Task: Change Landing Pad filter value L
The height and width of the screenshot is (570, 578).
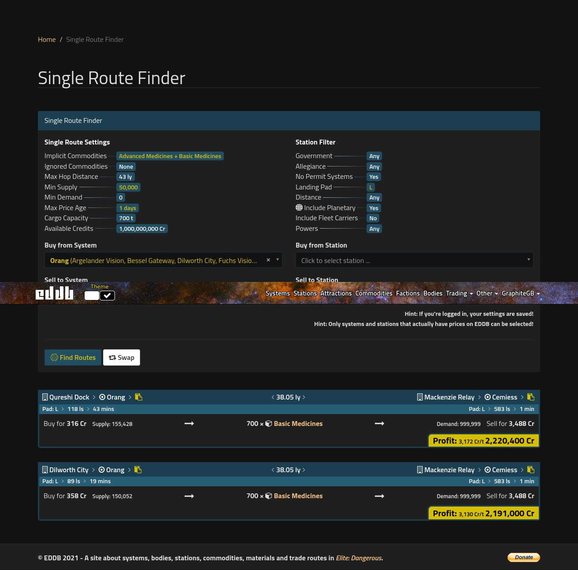Action: click(x=371, y=187)
